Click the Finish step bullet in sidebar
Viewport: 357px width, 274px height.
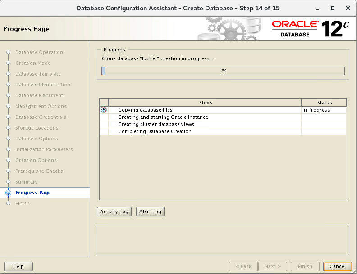9,203
